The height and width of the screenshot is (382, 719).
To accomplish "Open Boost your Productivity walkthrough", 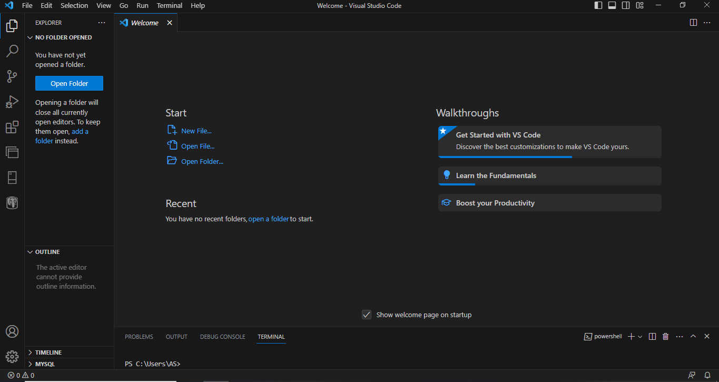I will pyautogui.click(x=549, y=203).
